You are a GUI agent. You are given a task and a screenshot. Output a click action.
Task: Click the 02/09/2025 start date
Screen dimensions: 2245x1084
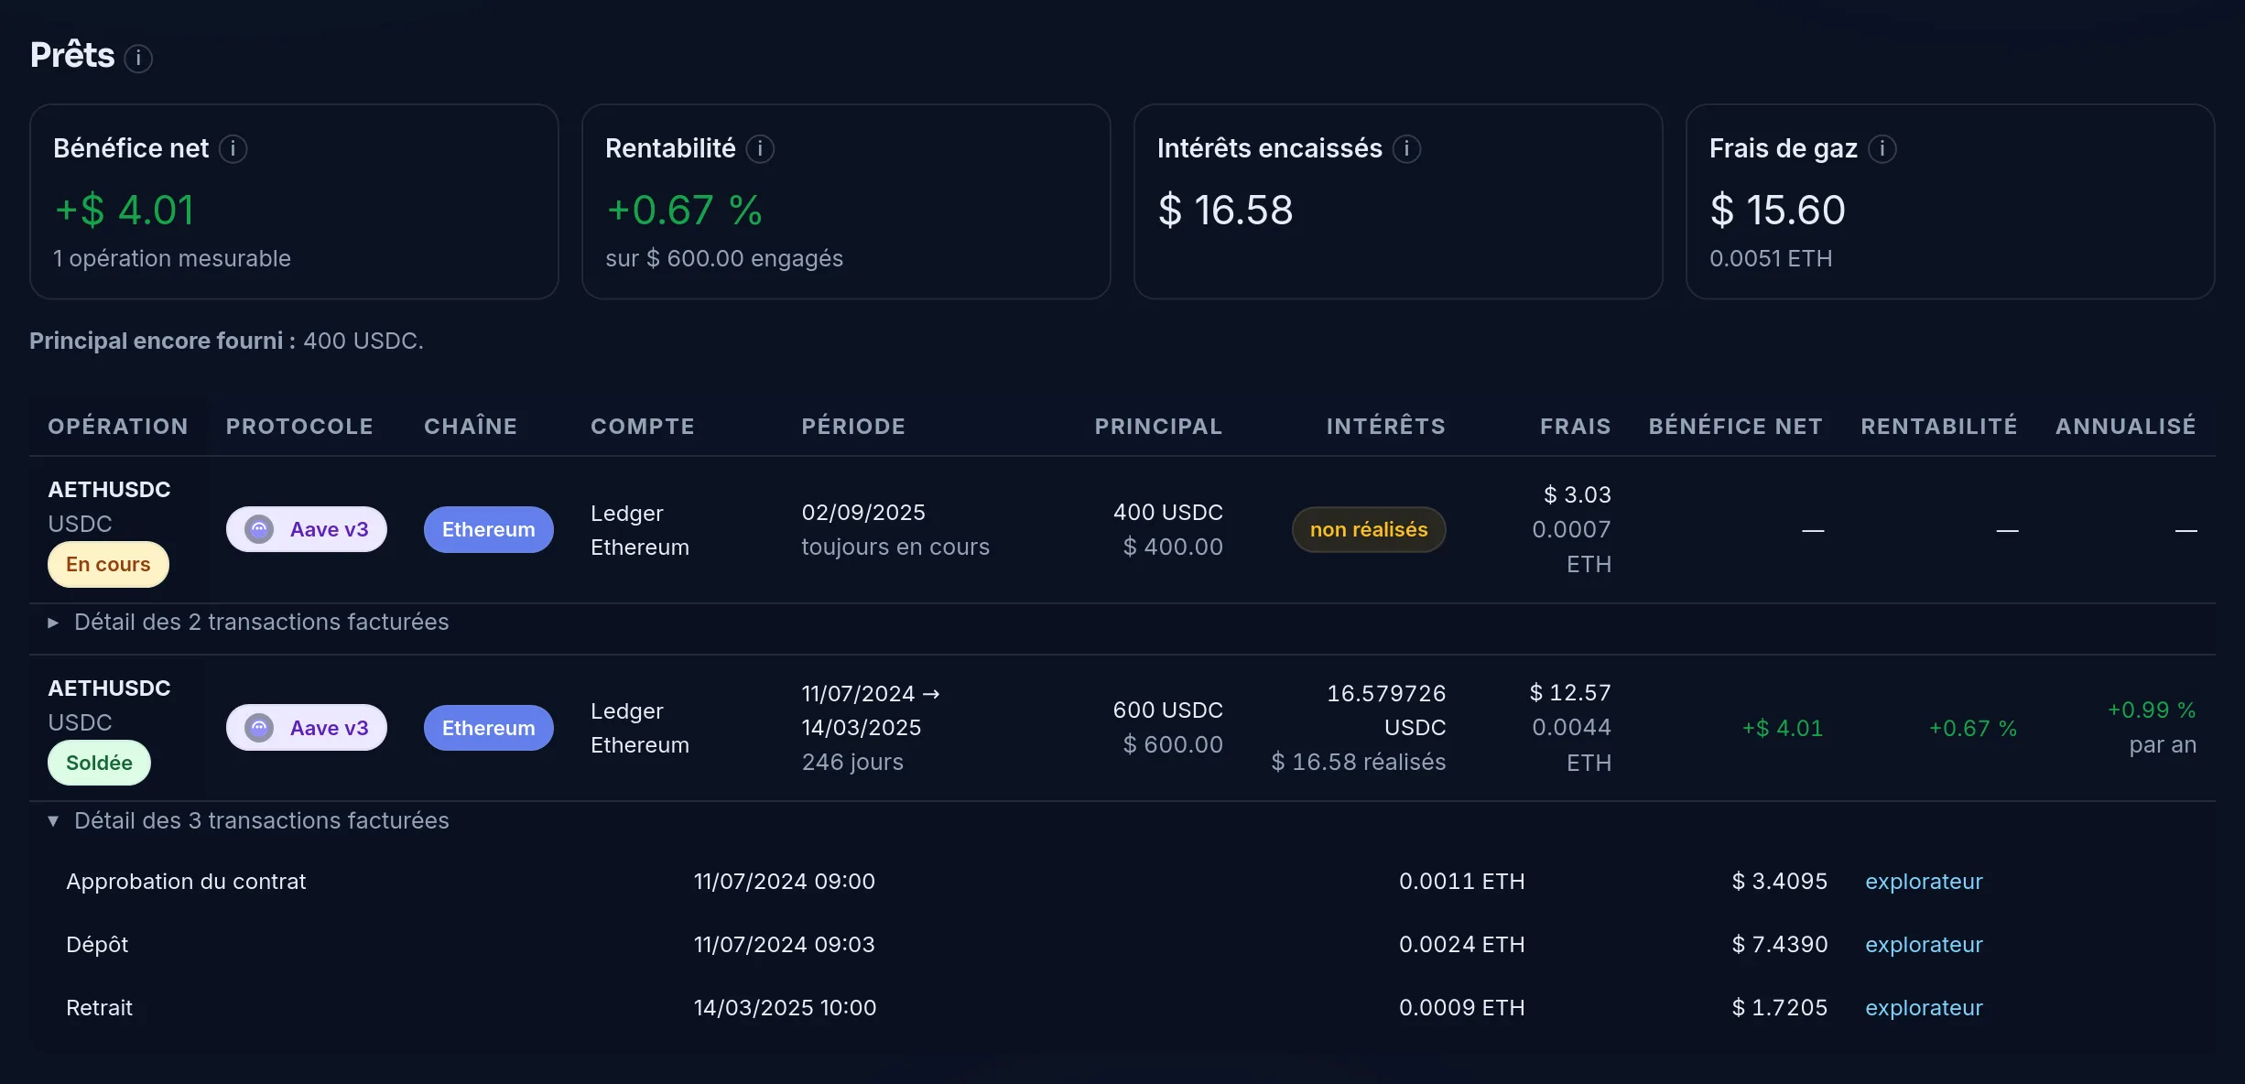[863, 513]
